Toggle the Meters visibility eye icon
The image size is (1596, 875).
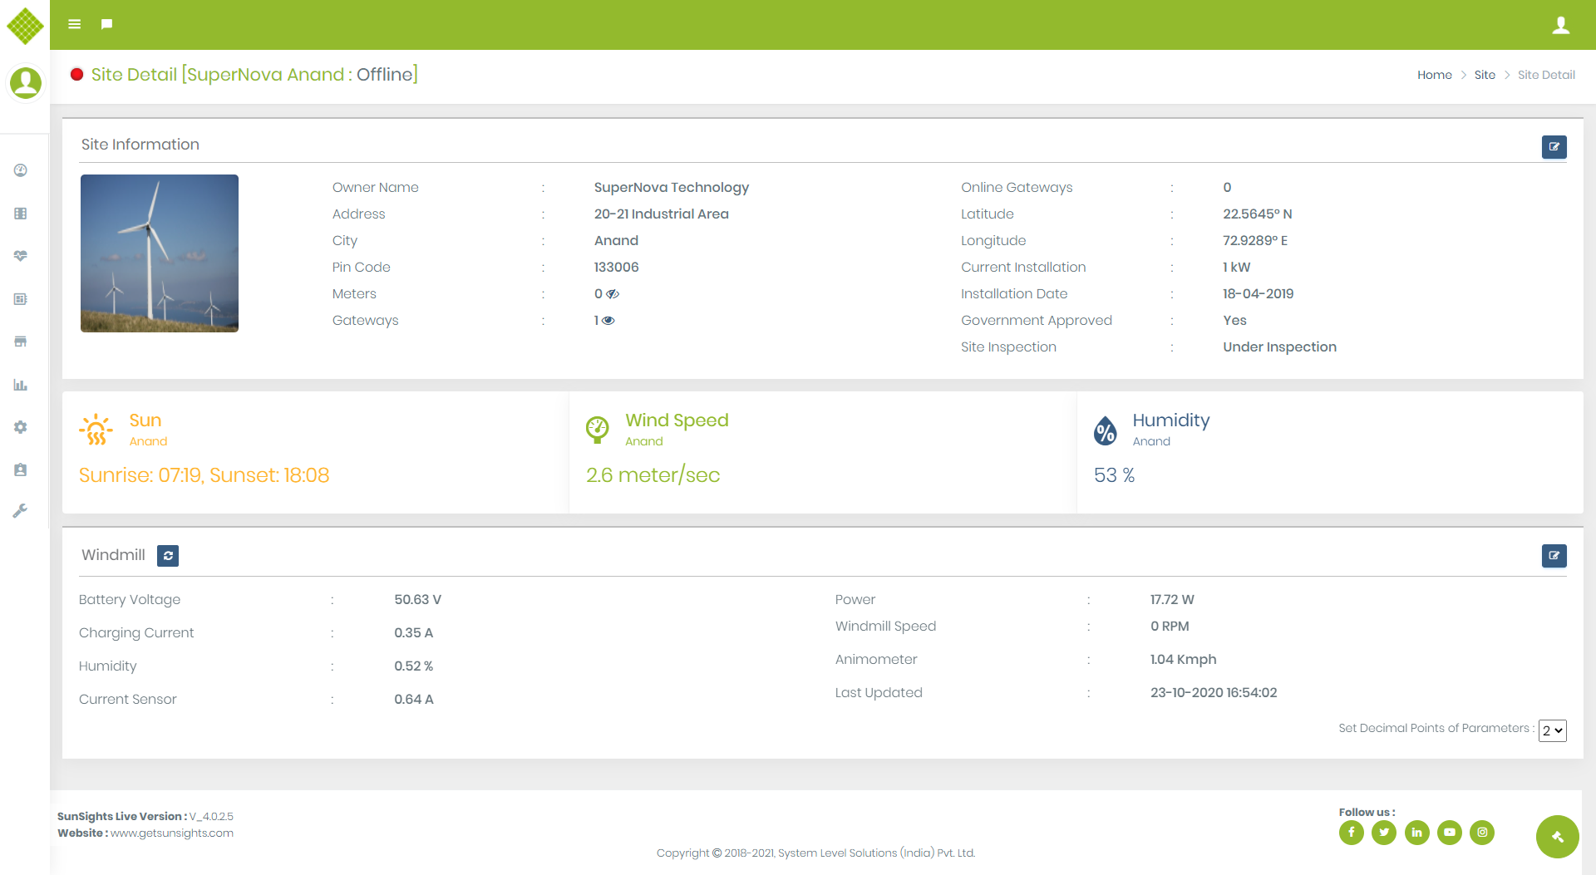coord(613,294)
